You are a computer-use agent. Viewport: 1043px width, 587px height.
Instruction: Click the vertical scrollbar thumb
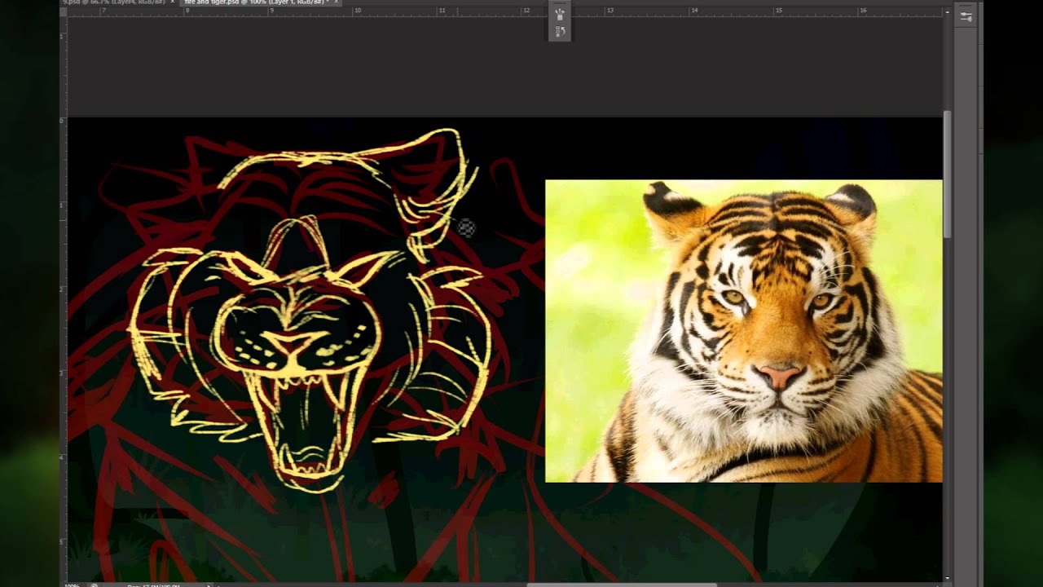point(947,174)
